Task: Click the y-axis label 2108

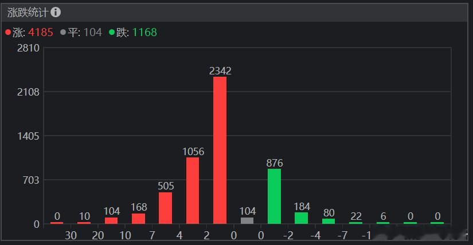Action: pos(28,92)
